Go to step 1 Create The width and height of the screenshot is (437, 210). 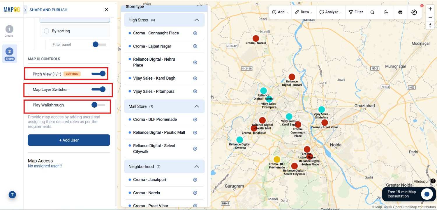9,31
